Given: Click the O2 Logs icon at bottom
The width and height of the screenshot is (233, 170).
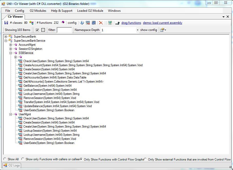Looking at the screenshot, I should pos(5,165).
